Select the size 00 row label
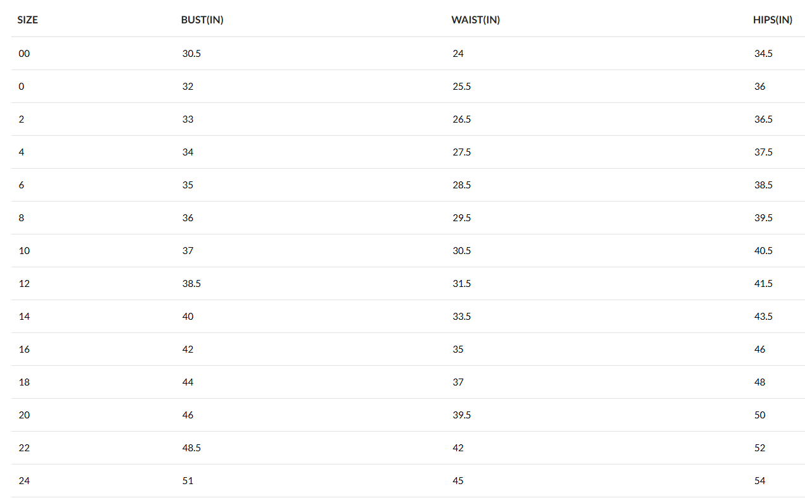Screen dimensions: 805x498 pyautogui.click(x=24, y=54)
